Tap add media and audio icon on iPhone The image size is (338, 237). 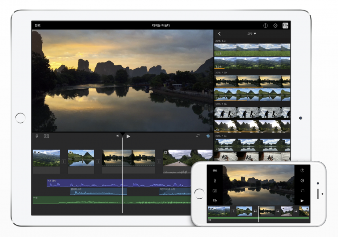point(215,201)
